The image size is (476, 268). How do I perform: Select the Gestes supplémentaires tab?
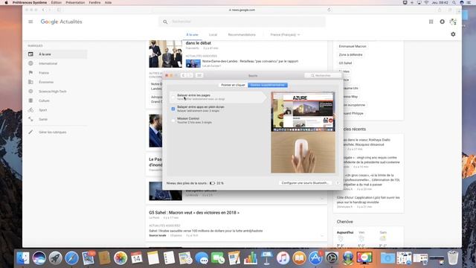[x=268, y=85]
